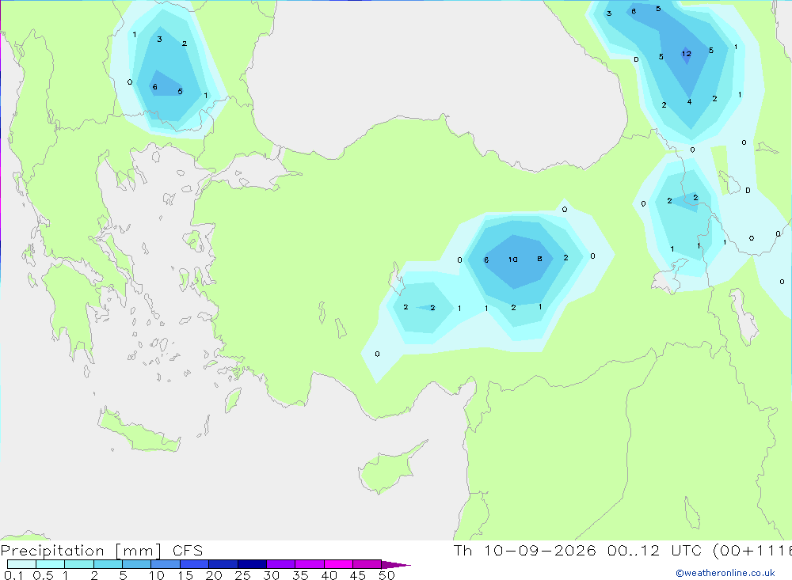Choose the 40–45 mm magenta legend swatch
This screenshot has width=792, height=580.
pos(338,564)
